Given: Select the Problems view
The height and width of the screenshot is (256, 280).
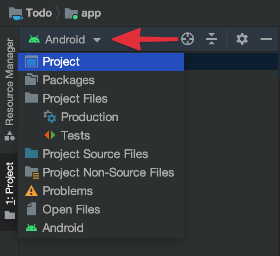Looking at the screenshot, I should point(101,191).
